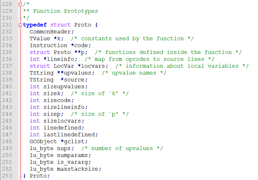Click the 'functions defined inside the function' comment

[x=168, y=52]
